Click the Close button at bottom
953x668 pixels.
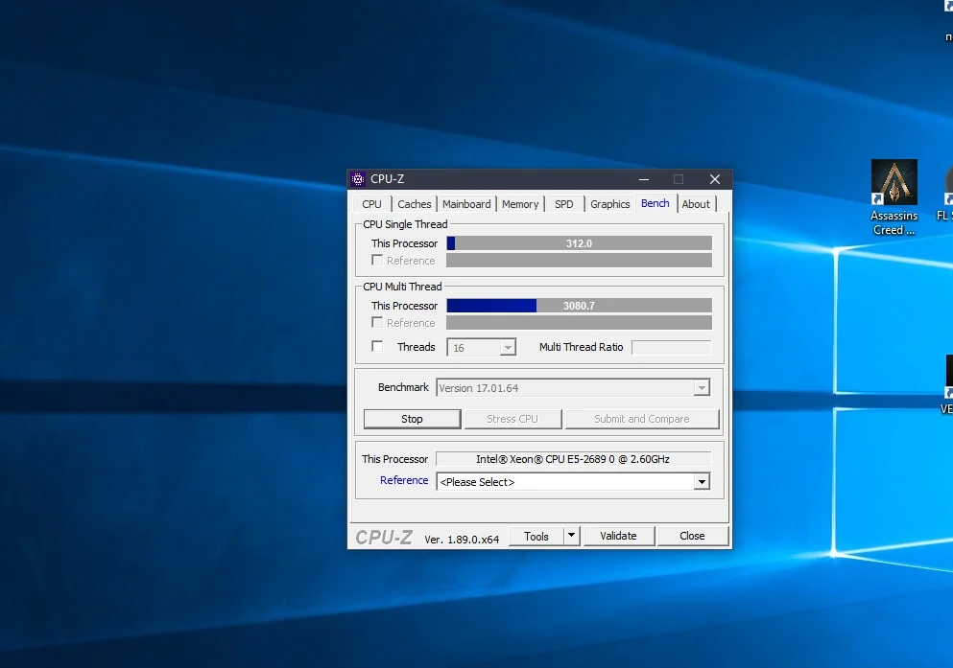coord(692,536)
